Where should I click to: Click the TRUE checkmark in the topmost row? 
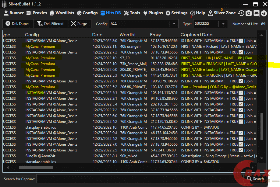tap(241, 41)
